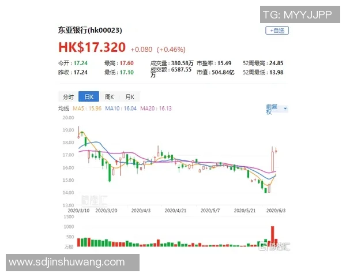
Task: Click the 昨收 value 17.24
Action: coord(81,72)
